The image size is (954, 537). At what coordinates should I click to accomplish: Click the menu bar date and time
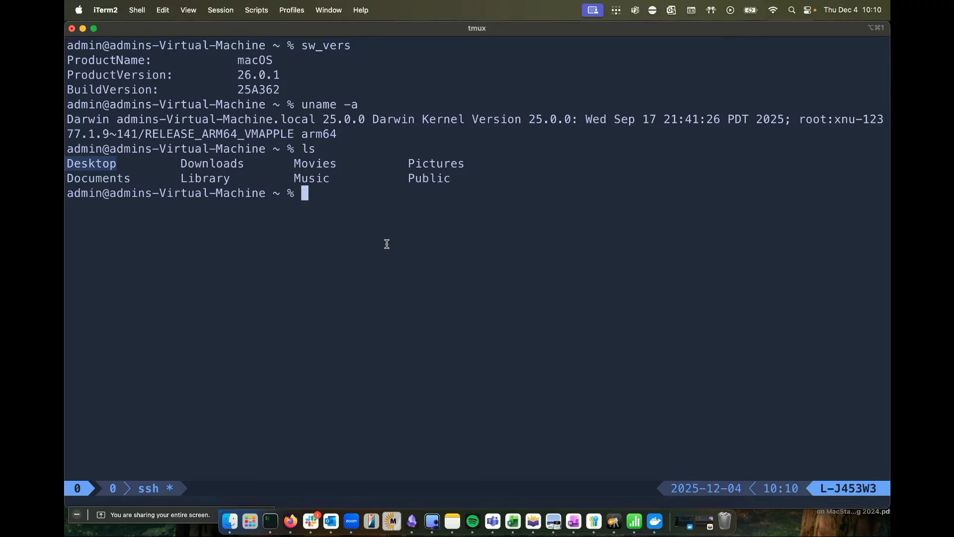[852, 10]
